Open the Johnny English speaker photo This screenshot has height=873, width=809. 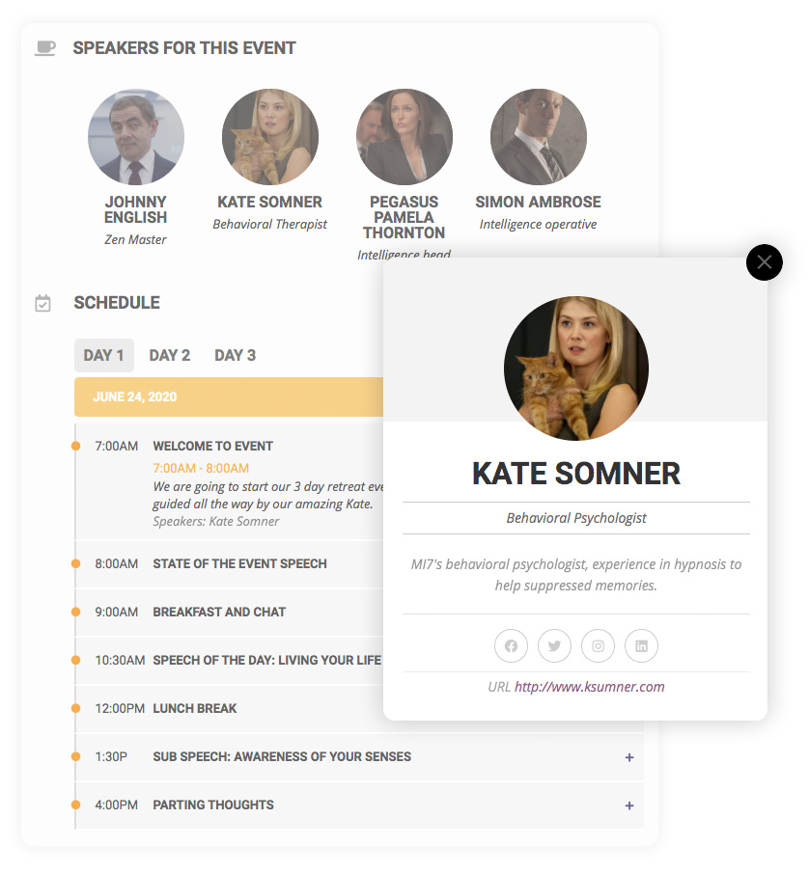[136, 137]
